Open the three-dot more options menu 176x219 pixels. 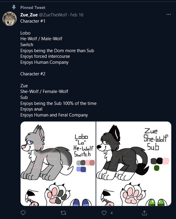(x=169, y=15)
